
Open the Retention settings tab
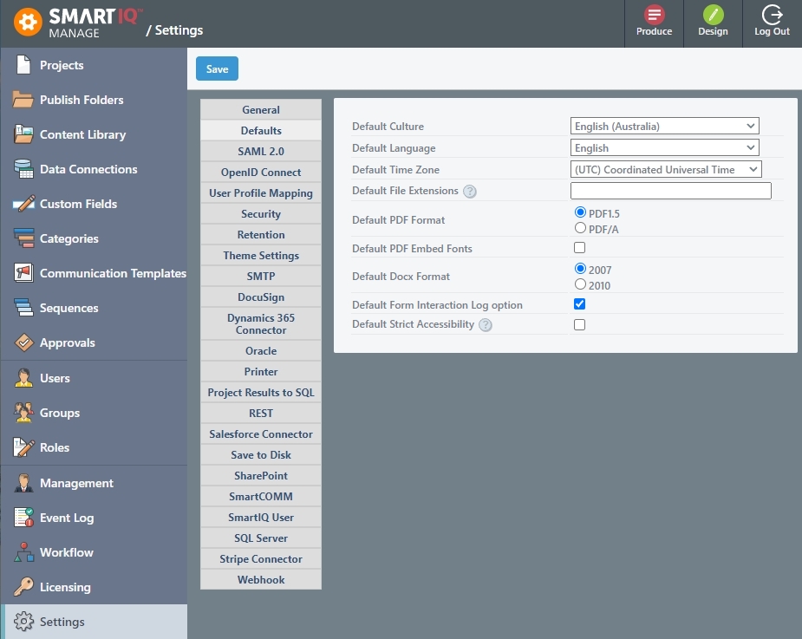coord(261,234)
